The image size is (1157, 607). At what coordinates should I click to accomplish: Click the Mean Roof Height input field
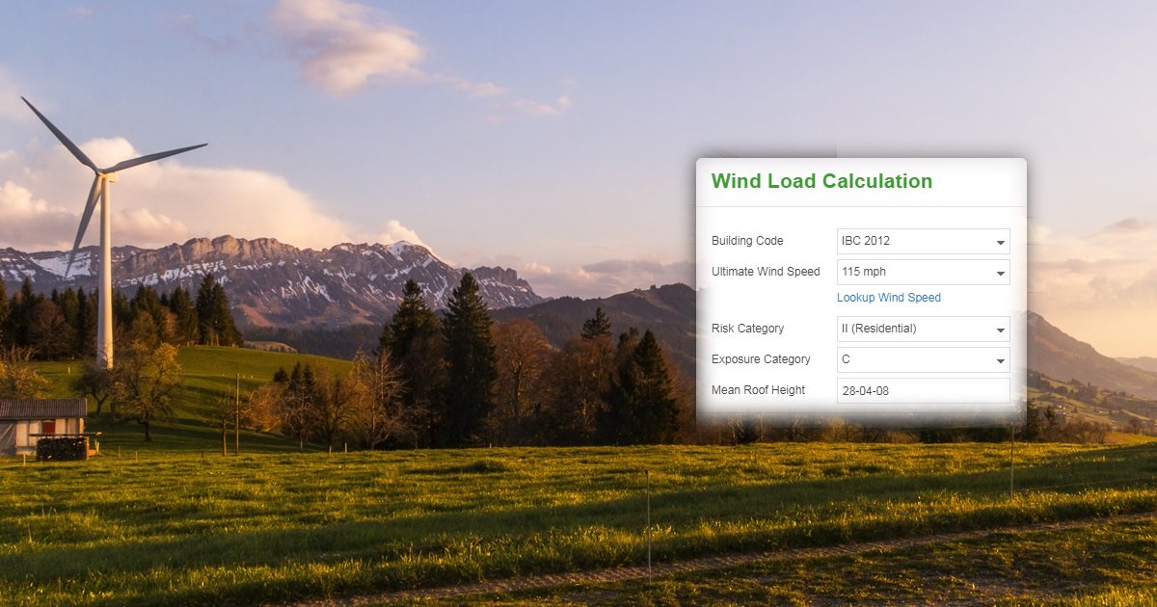pyautogui.click(x=923, y=390)
